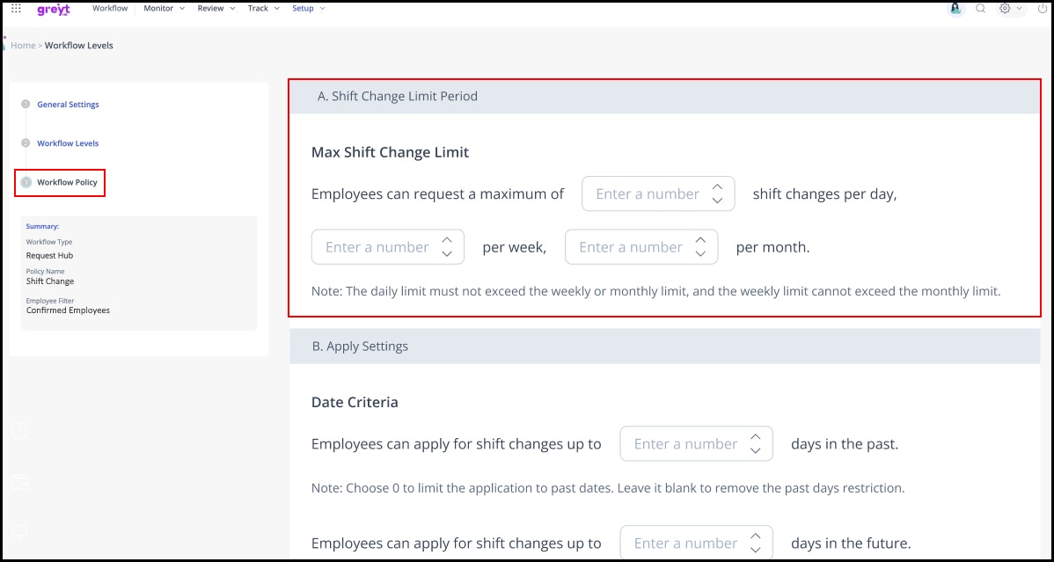This screenshot has width=1054, height=562.
Task: Open the Setup menu
Action: (x=308, y=9)
